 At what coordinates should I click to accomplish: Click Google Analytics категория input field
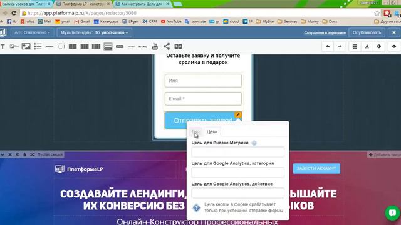point(238,172)
